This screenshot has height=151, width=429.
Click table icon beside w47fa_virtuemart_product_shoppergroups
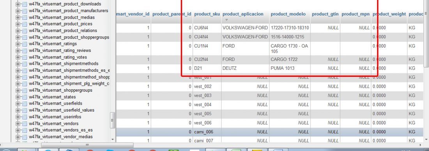coord(24,37)
